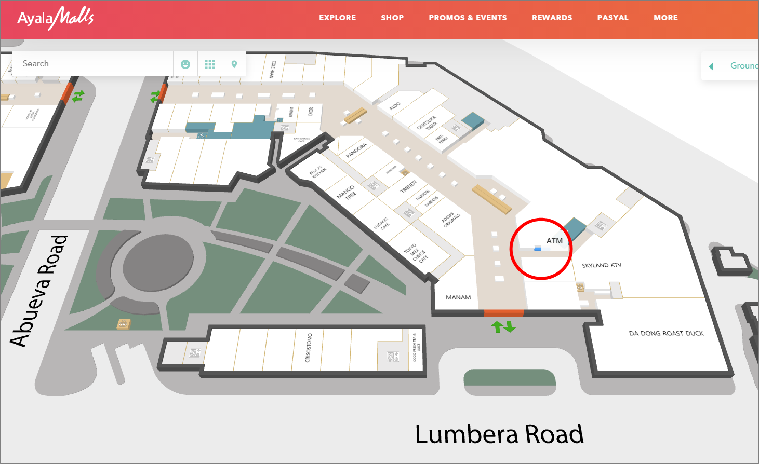Click the orange entrance door near Lumbera Road
Screen dimensions: 759x464
[503, 313]
